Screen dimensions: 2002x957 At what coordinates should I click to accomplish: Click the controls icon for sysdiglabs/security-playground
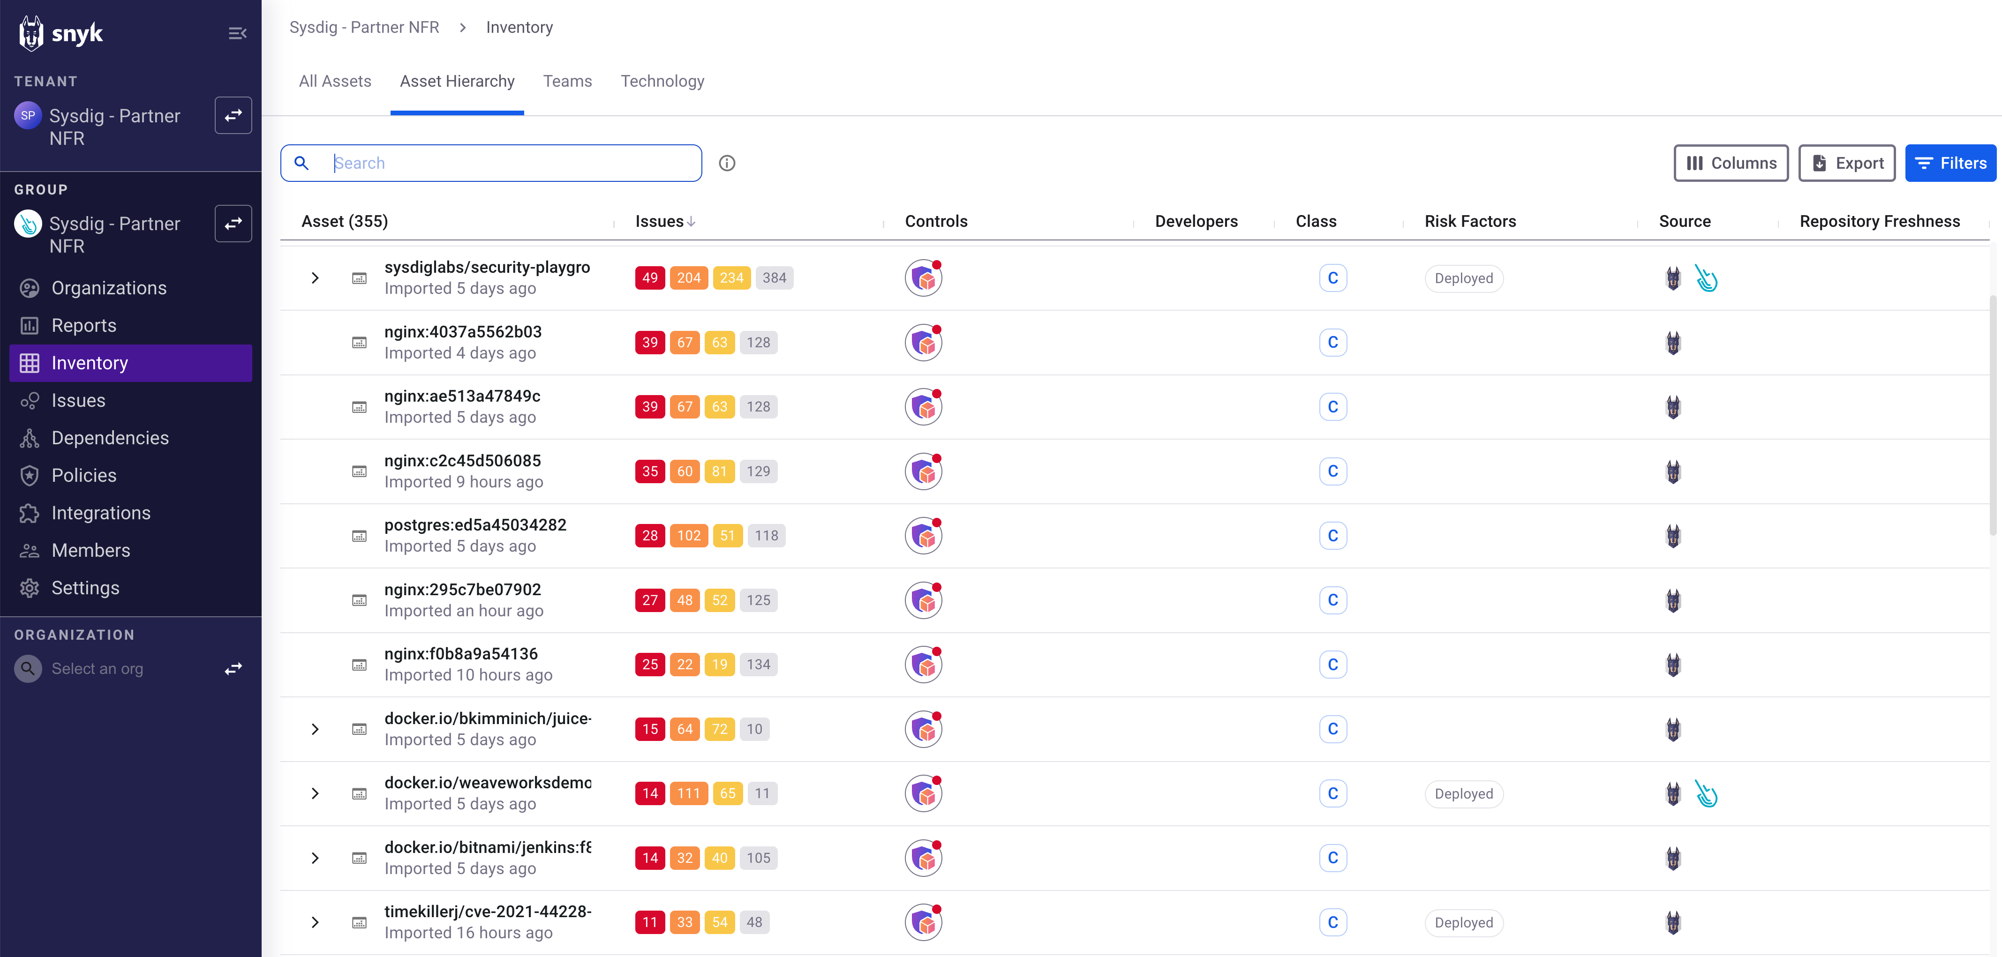coord(924,278)
